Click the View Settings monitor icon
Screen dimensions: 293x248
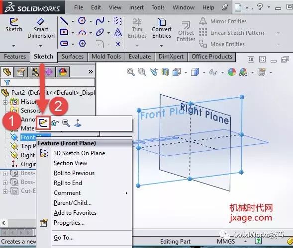262,72
